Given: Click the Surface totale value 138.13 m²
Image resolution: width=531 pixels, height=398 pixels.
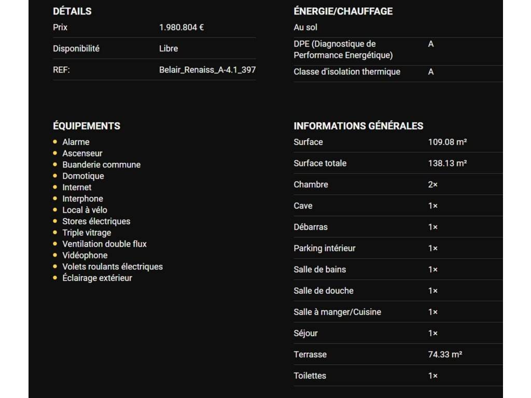Looking at the screenshot, I should tap(448, 163).
